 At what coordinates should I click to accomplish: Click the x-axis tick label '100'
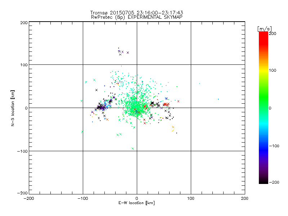tap(191, 199)
